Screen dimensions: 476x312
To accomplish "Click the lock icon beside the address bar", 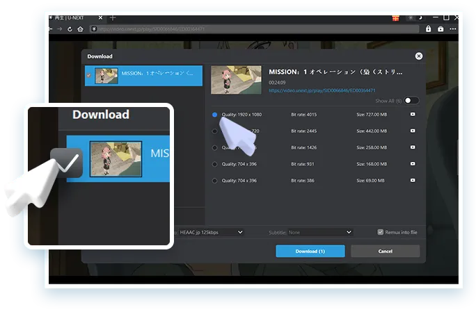I will tap(428, 28).
